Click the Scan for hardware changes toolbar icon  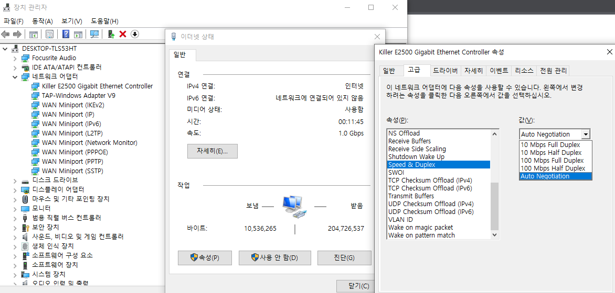[94, 35]
